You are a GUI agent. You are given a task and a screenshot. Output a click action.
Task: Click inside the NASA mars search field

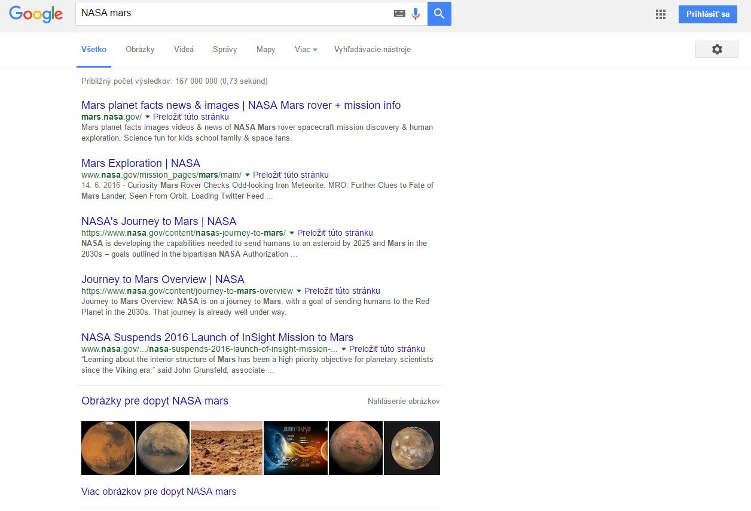[x=233, y=14]
